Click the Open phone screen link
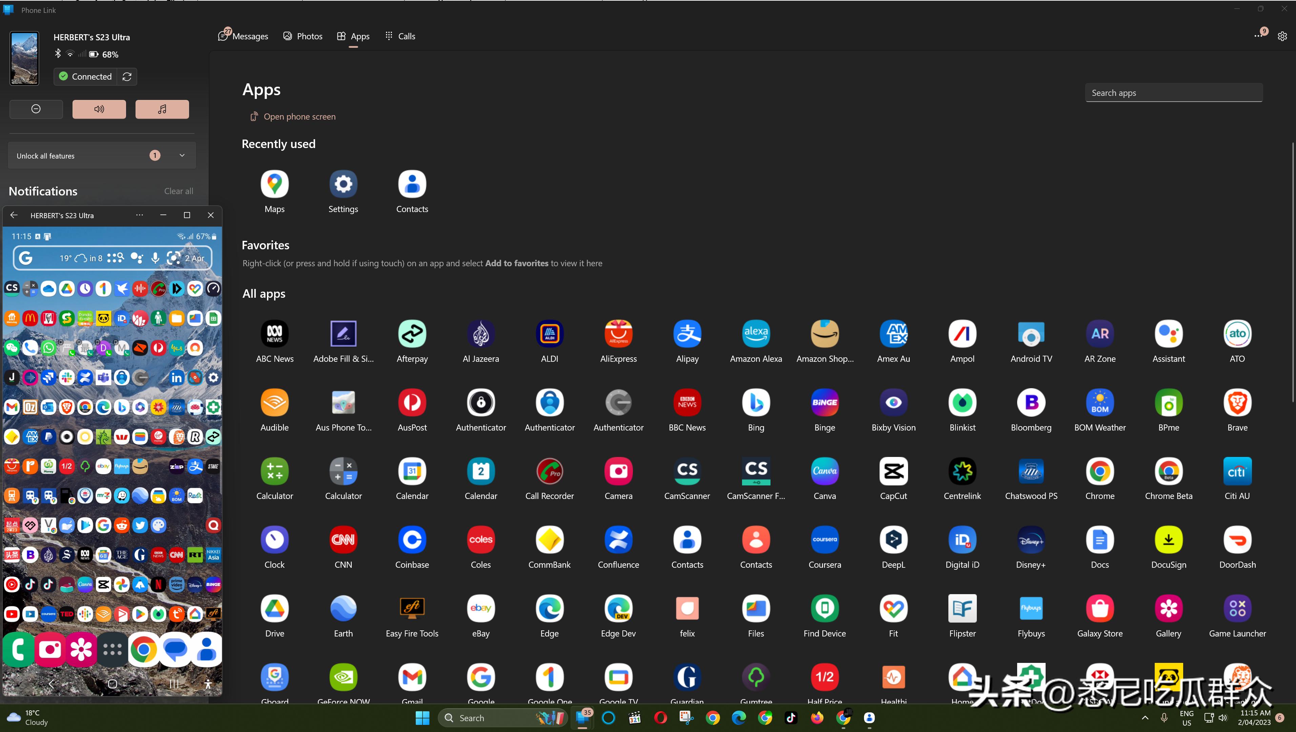The image size is (1296, 732). (299, 117)
